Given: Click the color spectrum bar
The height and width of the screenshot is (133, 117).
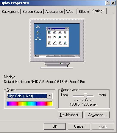Looking at the screenshot, I should 29,103.
